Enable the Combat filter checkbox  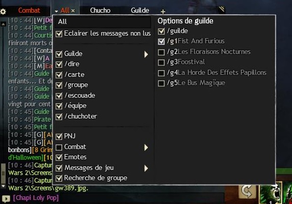59,148
